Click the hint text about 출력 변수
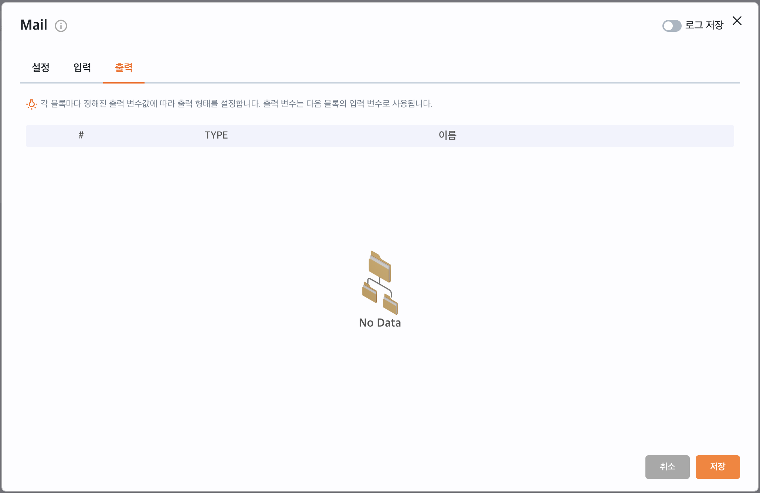This screenshot has width=760, height=493. (236, 103)
